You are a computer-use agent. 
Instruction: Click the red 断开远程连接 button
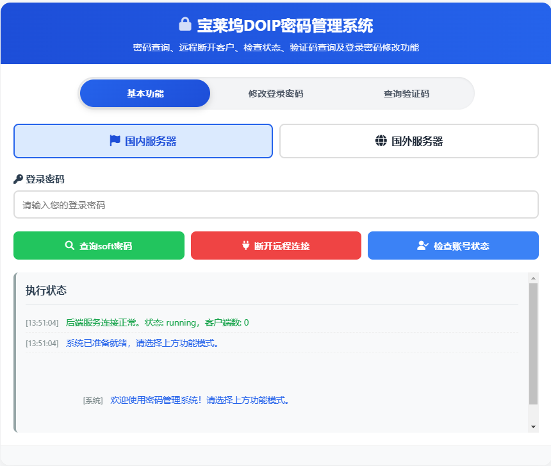275,245
